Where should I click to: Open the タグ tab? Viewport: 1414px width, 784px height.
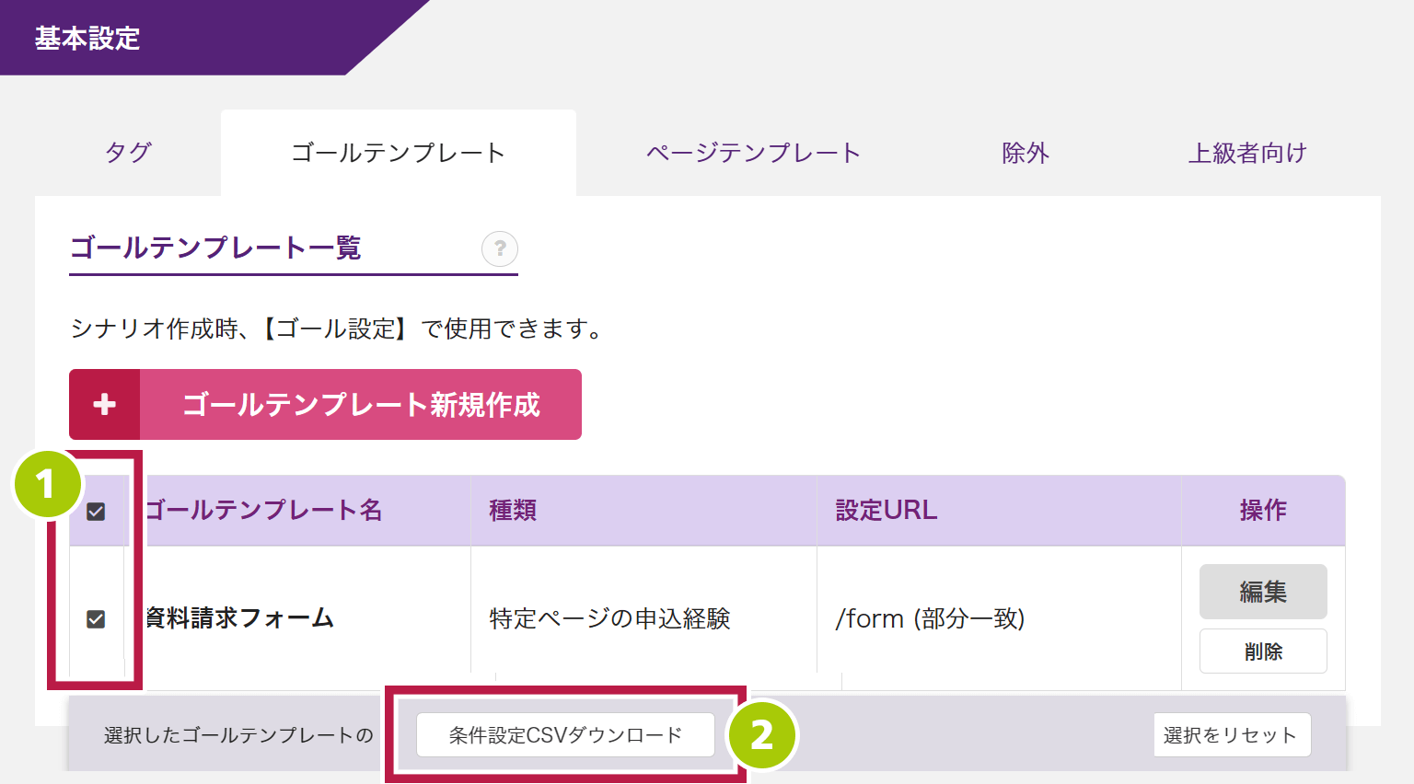tap(128, 153)
